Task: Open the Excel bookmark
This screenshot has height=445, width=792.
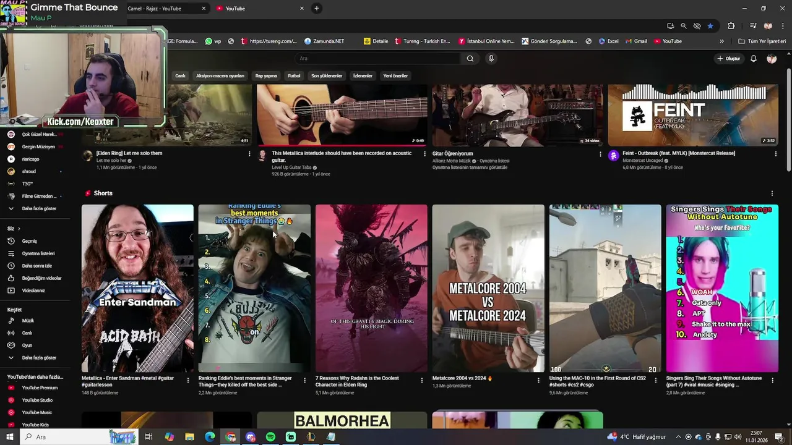Action: [x=609, y=41]
